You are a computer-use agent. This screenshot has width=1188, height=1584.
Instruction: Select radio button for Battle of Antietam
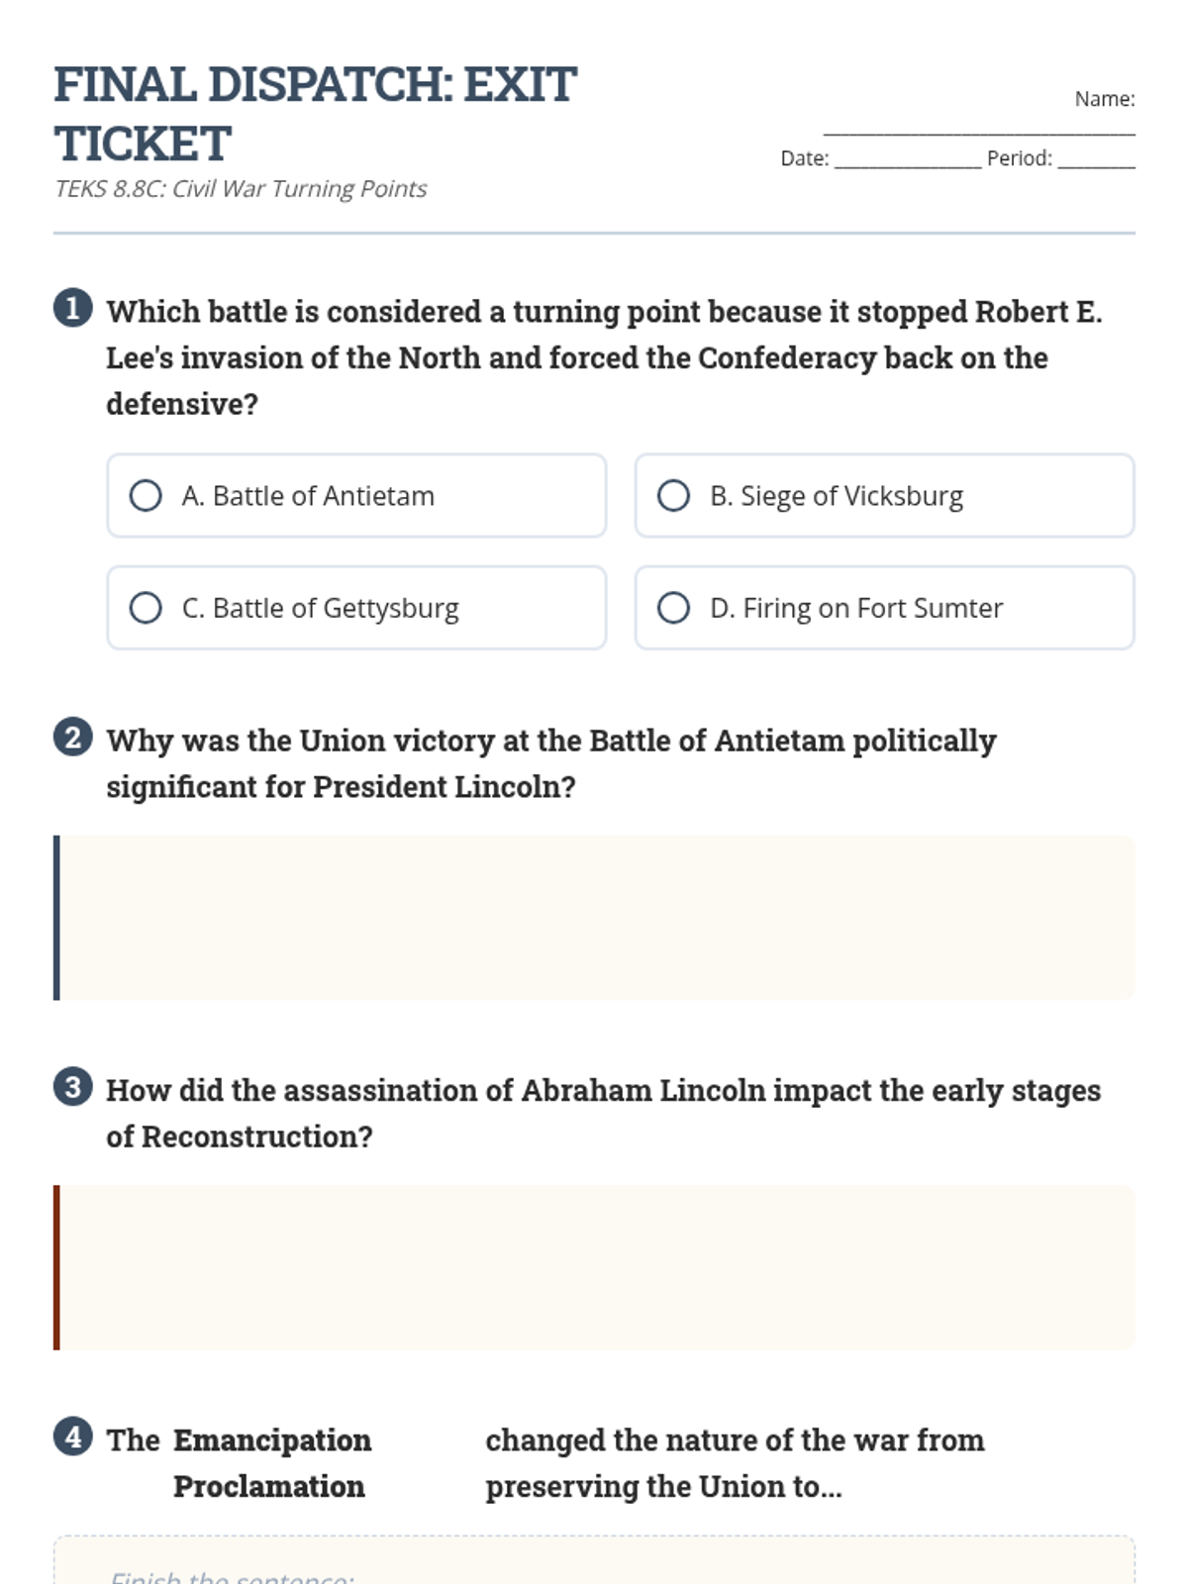tap(146, 496)
